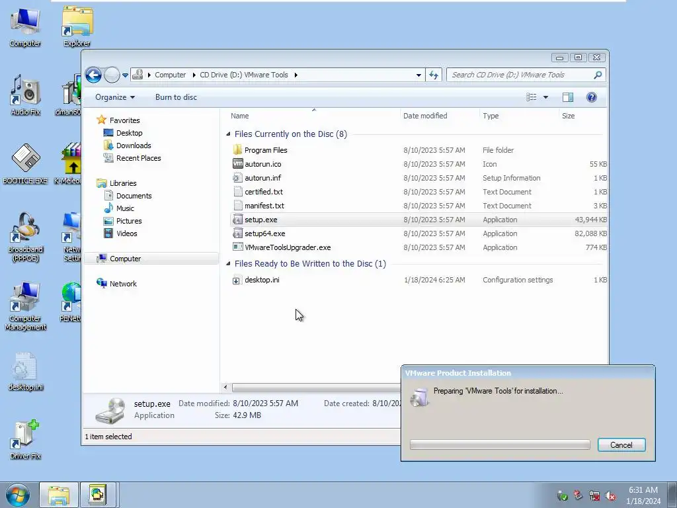Show the preview pane

click(x=568, y=97)
